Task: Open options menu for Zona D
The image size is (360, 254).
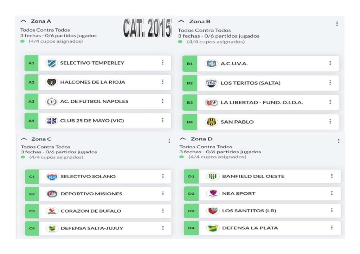Action: (x=339, y=141)
